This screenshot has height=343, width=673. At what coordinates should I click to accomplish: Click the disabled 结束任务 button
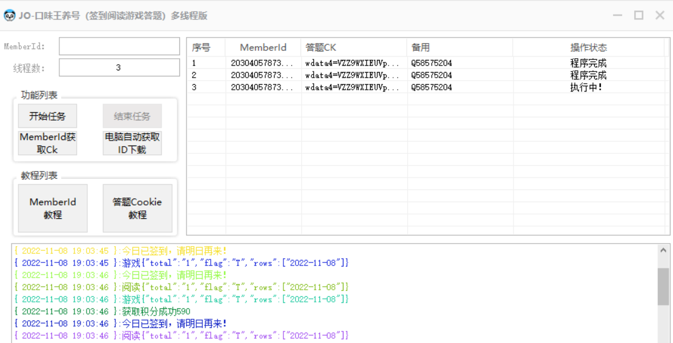click(x=132, y=116)
